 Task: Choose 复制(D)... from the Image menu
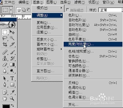[47, 23]
